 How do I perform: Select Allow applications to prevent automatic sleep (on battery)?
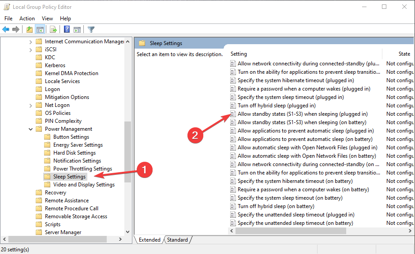[x=305, y=139]
